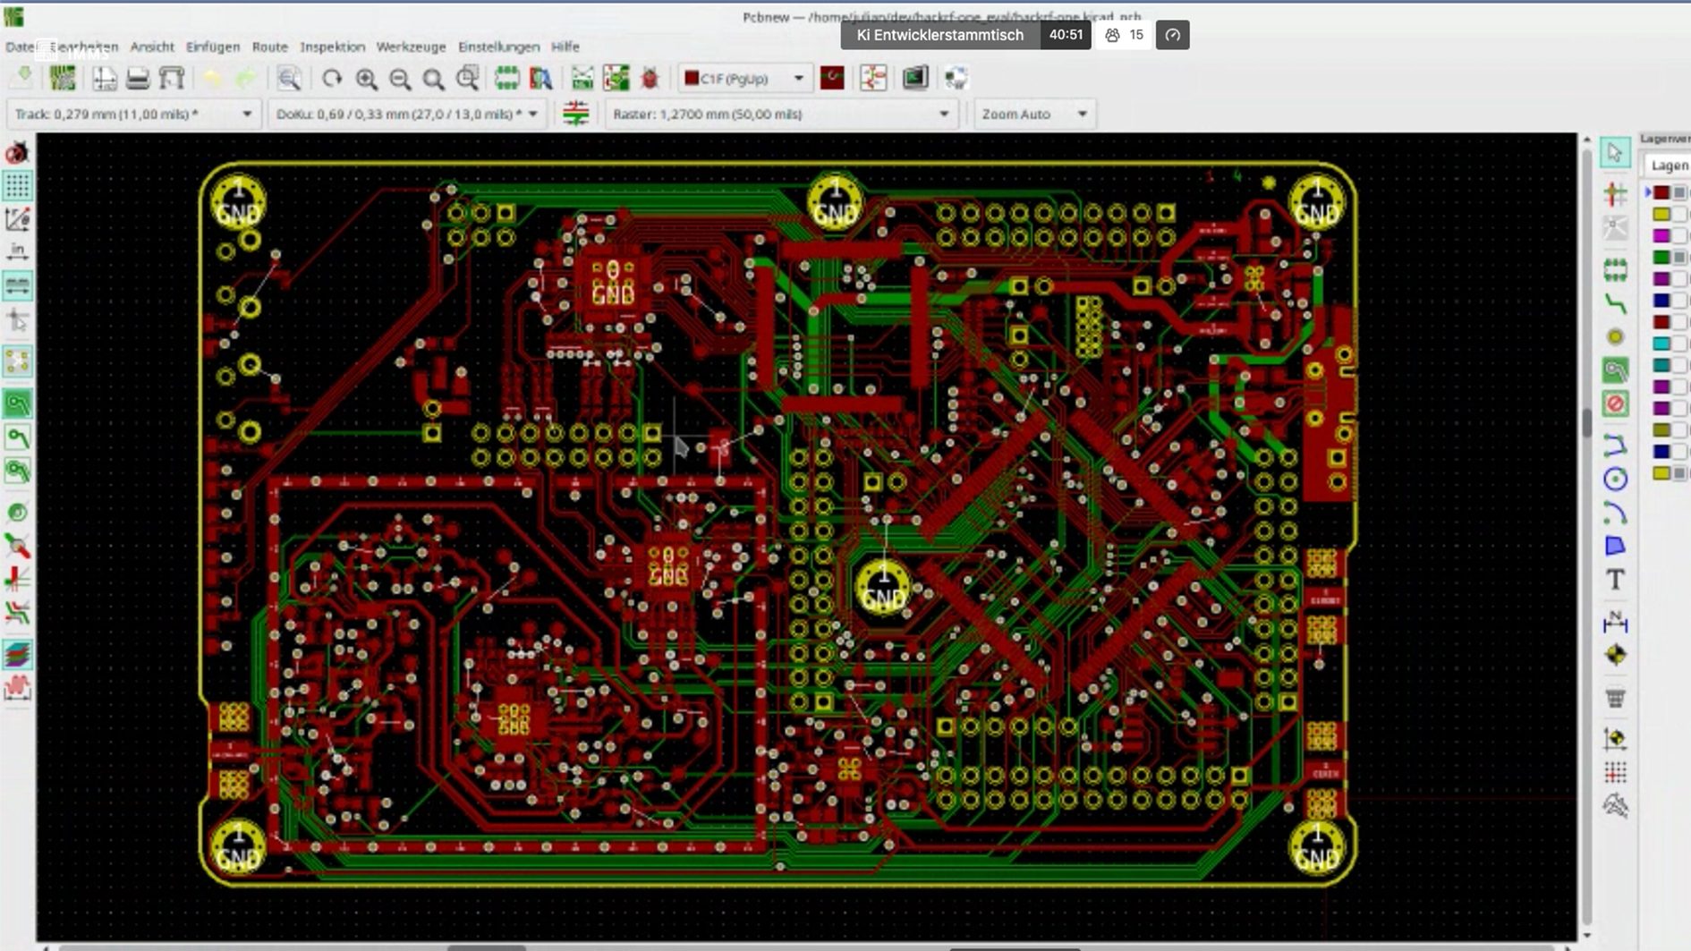Expand the Raster grid size dropdown
Image resolution: width=1691 pixels, height=951 pixels.
[x=943, y=114]
